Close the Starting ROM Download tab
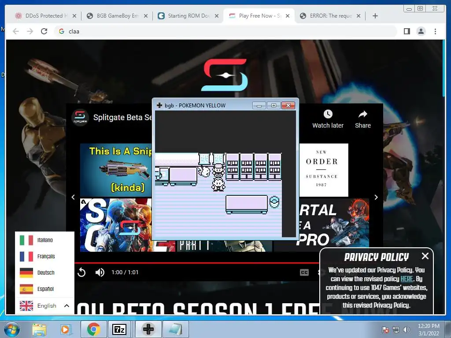 (217, 16)
